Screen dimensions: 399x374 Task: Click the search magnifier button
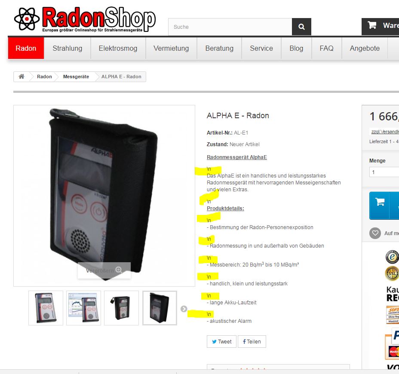click(301, 27)
